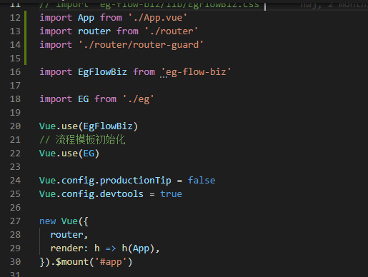This screenshot has width=368, height=277.
Task: Click the EgFlowBiz identifier on line 16
Action: click(x=102, y=72)
